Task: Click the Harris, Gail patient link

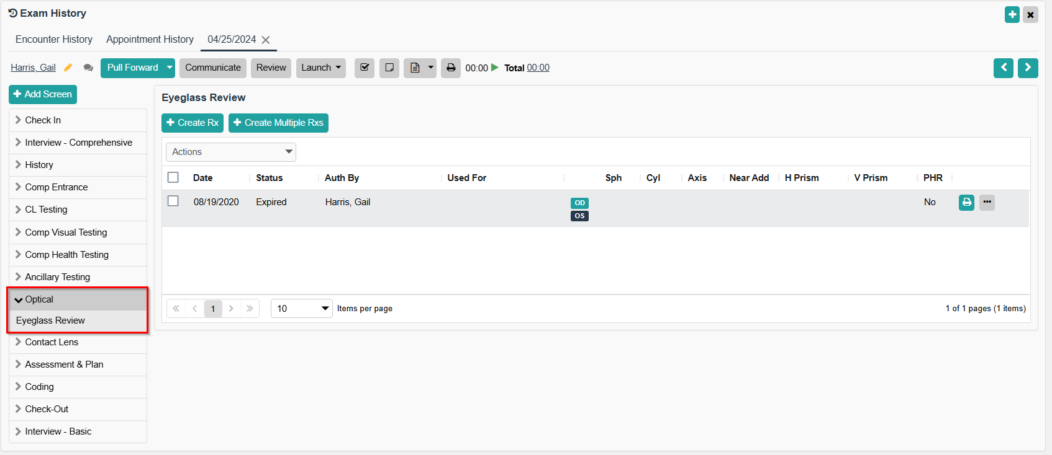Action: pyautogui.click(x=33, y=68)
